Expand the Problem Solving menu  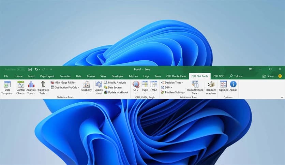pos(173,92)
